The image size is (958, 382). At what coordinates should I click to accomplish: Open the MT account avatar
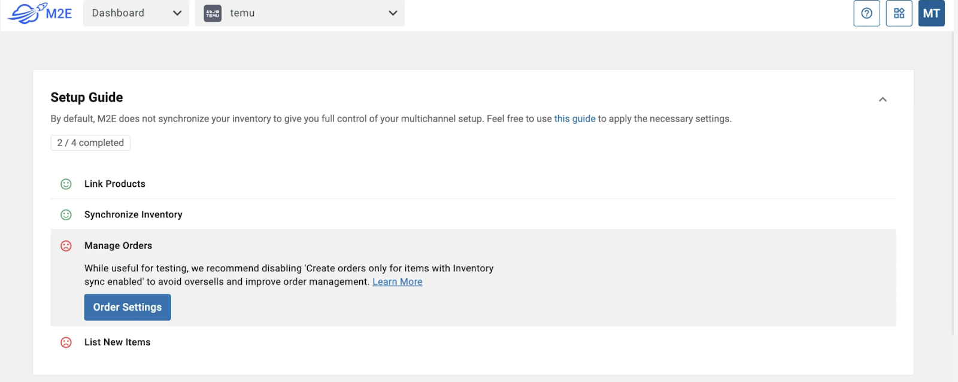(x=931, y=13)
